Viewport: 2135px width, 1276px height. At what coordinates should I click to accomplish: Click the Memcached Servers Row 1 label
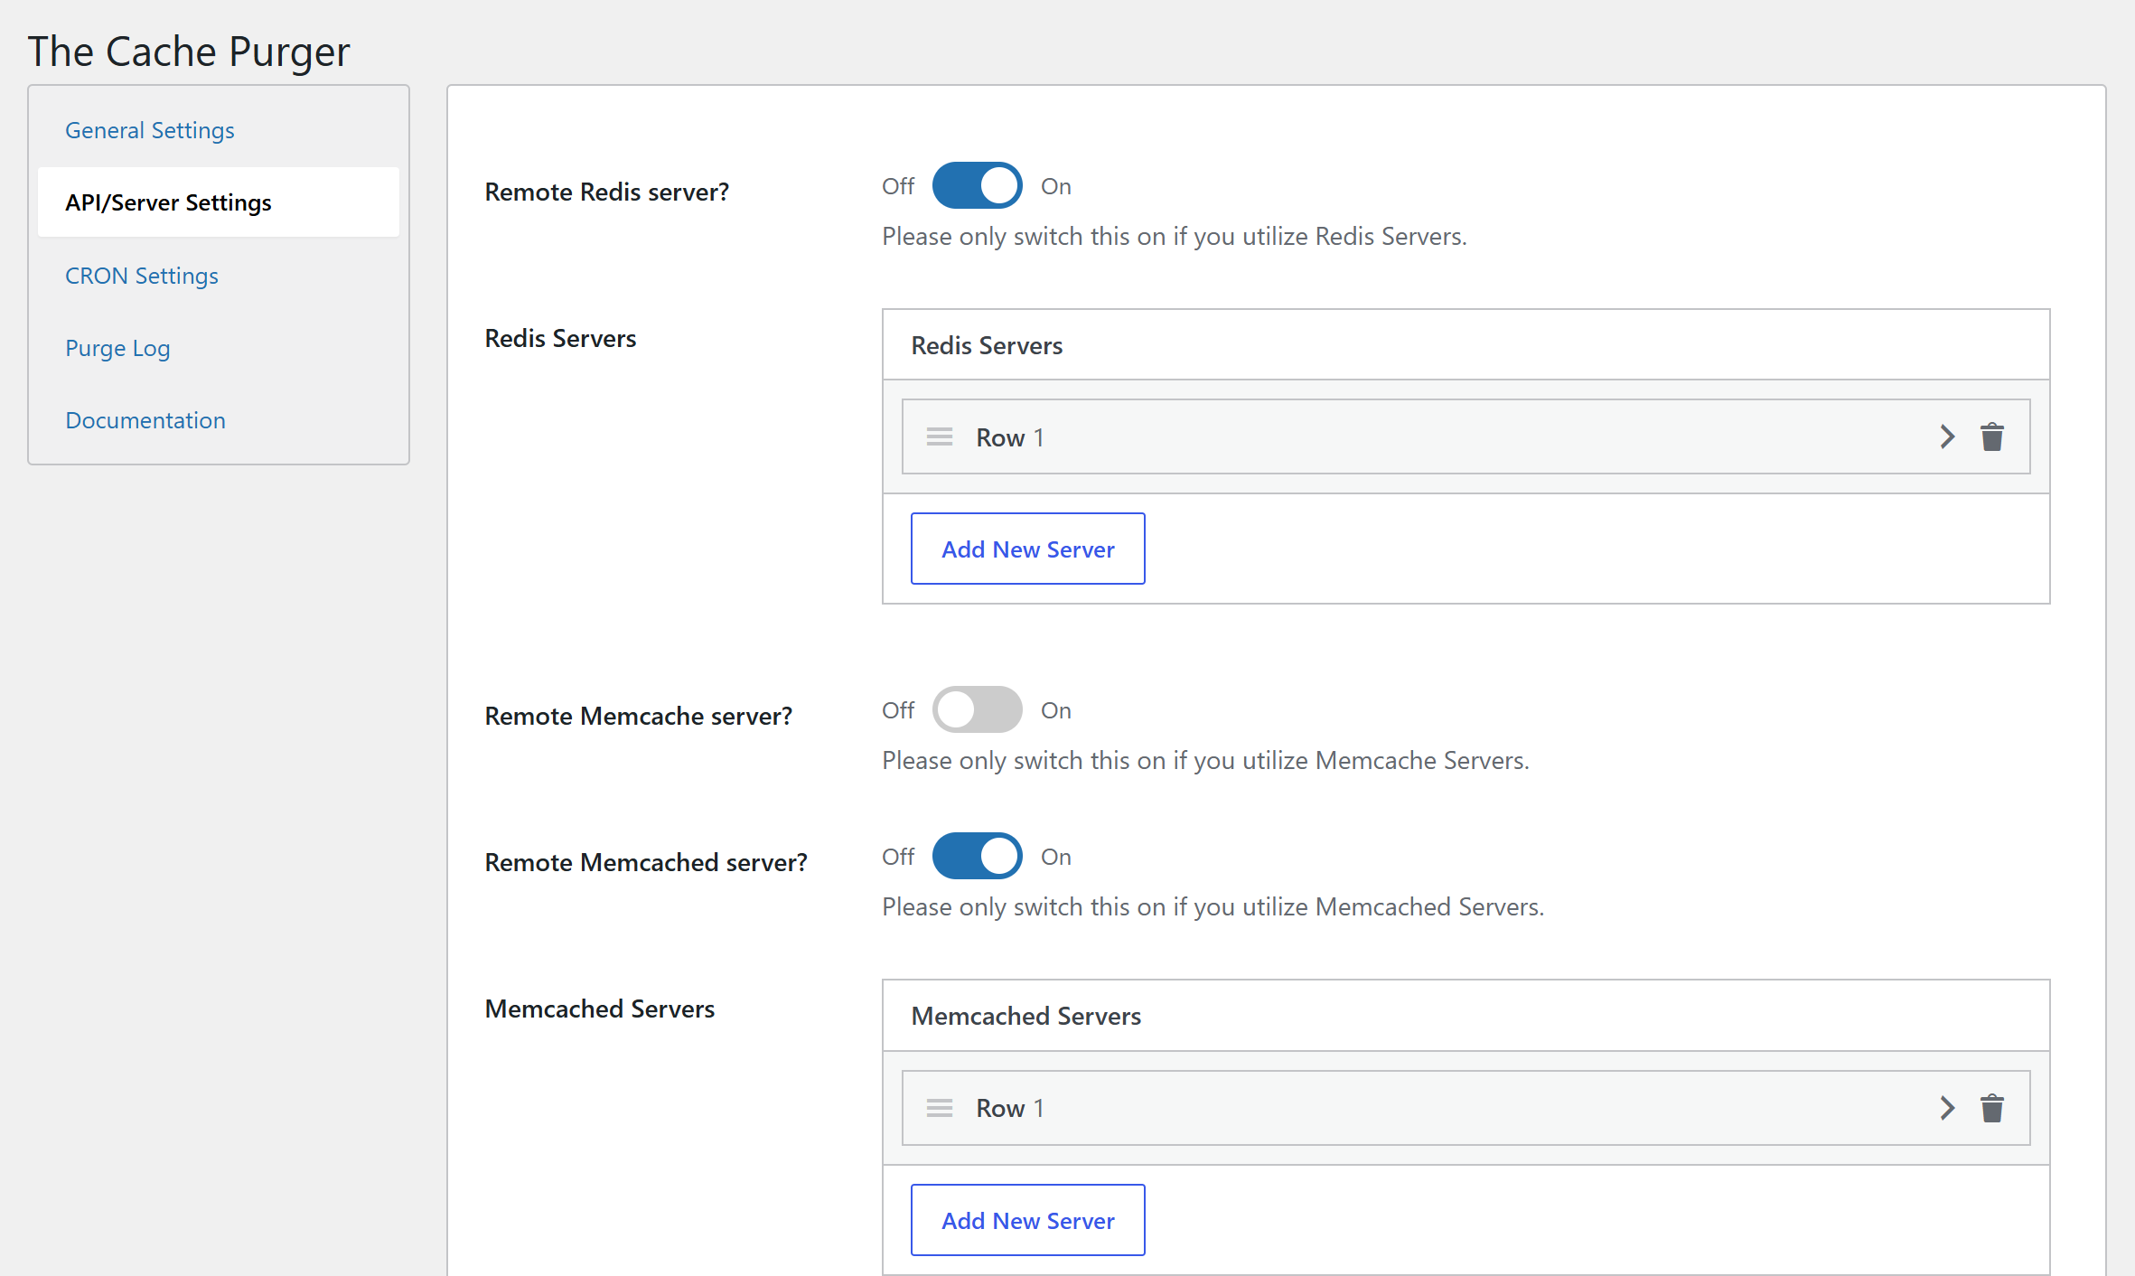point(1009,1108)
